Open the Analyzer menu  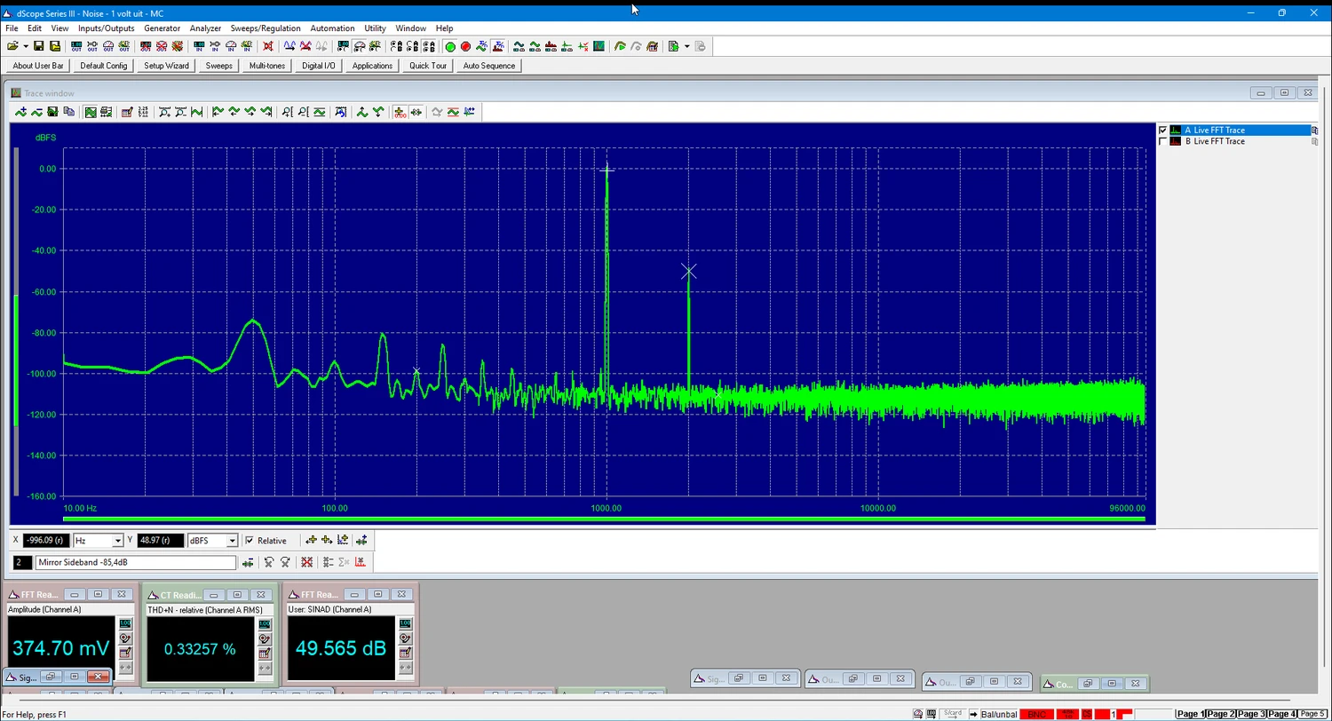(205, 28)
